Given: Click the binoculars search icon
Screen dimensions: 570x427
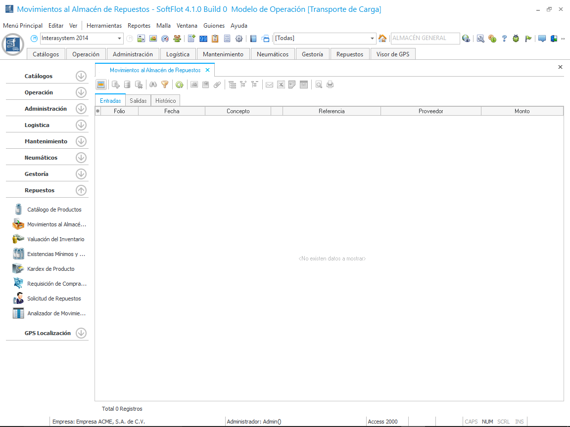Looking at the screenshot, I should point(153,85).
